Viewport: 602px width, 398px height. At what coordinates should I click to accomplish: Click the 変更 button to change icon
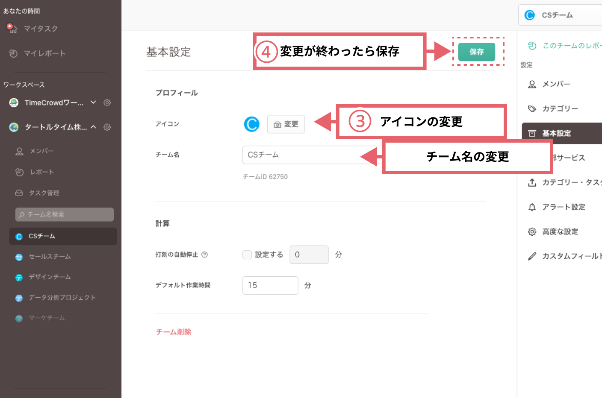[x=286, y=124]
